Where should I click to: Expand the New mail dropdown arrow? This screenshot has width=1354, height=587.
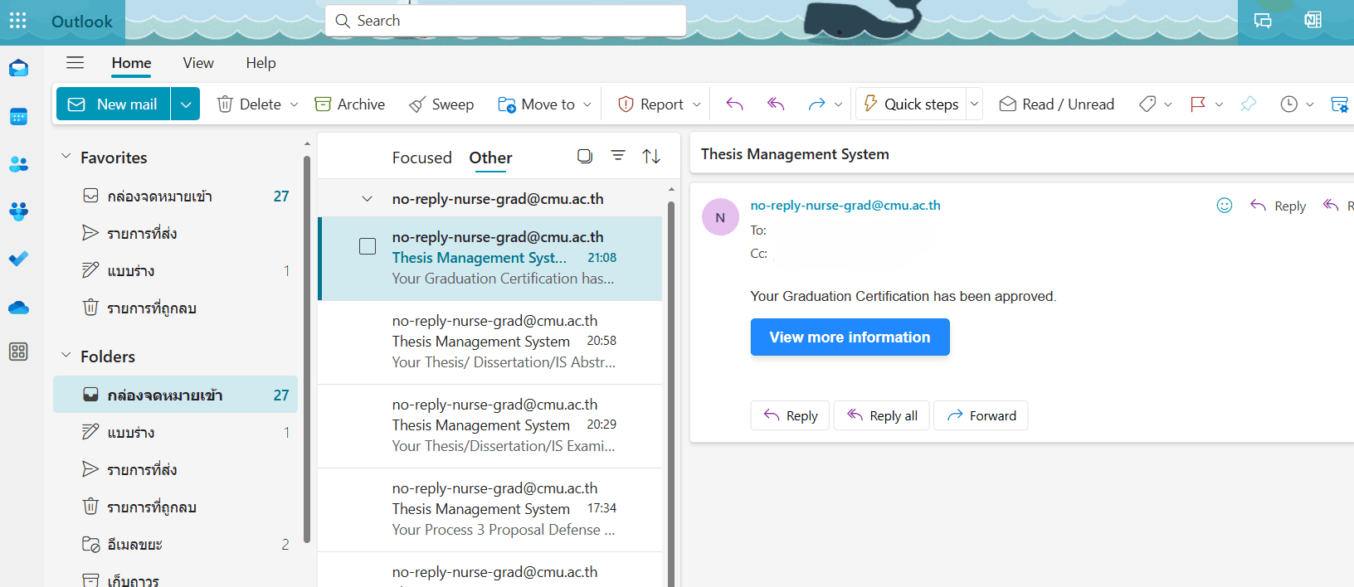(186, 104)
